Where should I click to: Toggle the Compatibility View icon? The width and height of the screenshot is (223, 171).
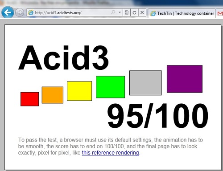[127, 12]
